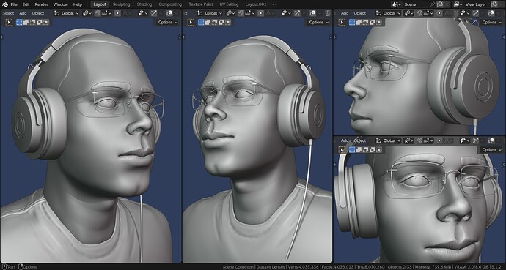Click the plus icon to add a workspace
Viewport: 506px width, 270px height.
coord(274,4)
